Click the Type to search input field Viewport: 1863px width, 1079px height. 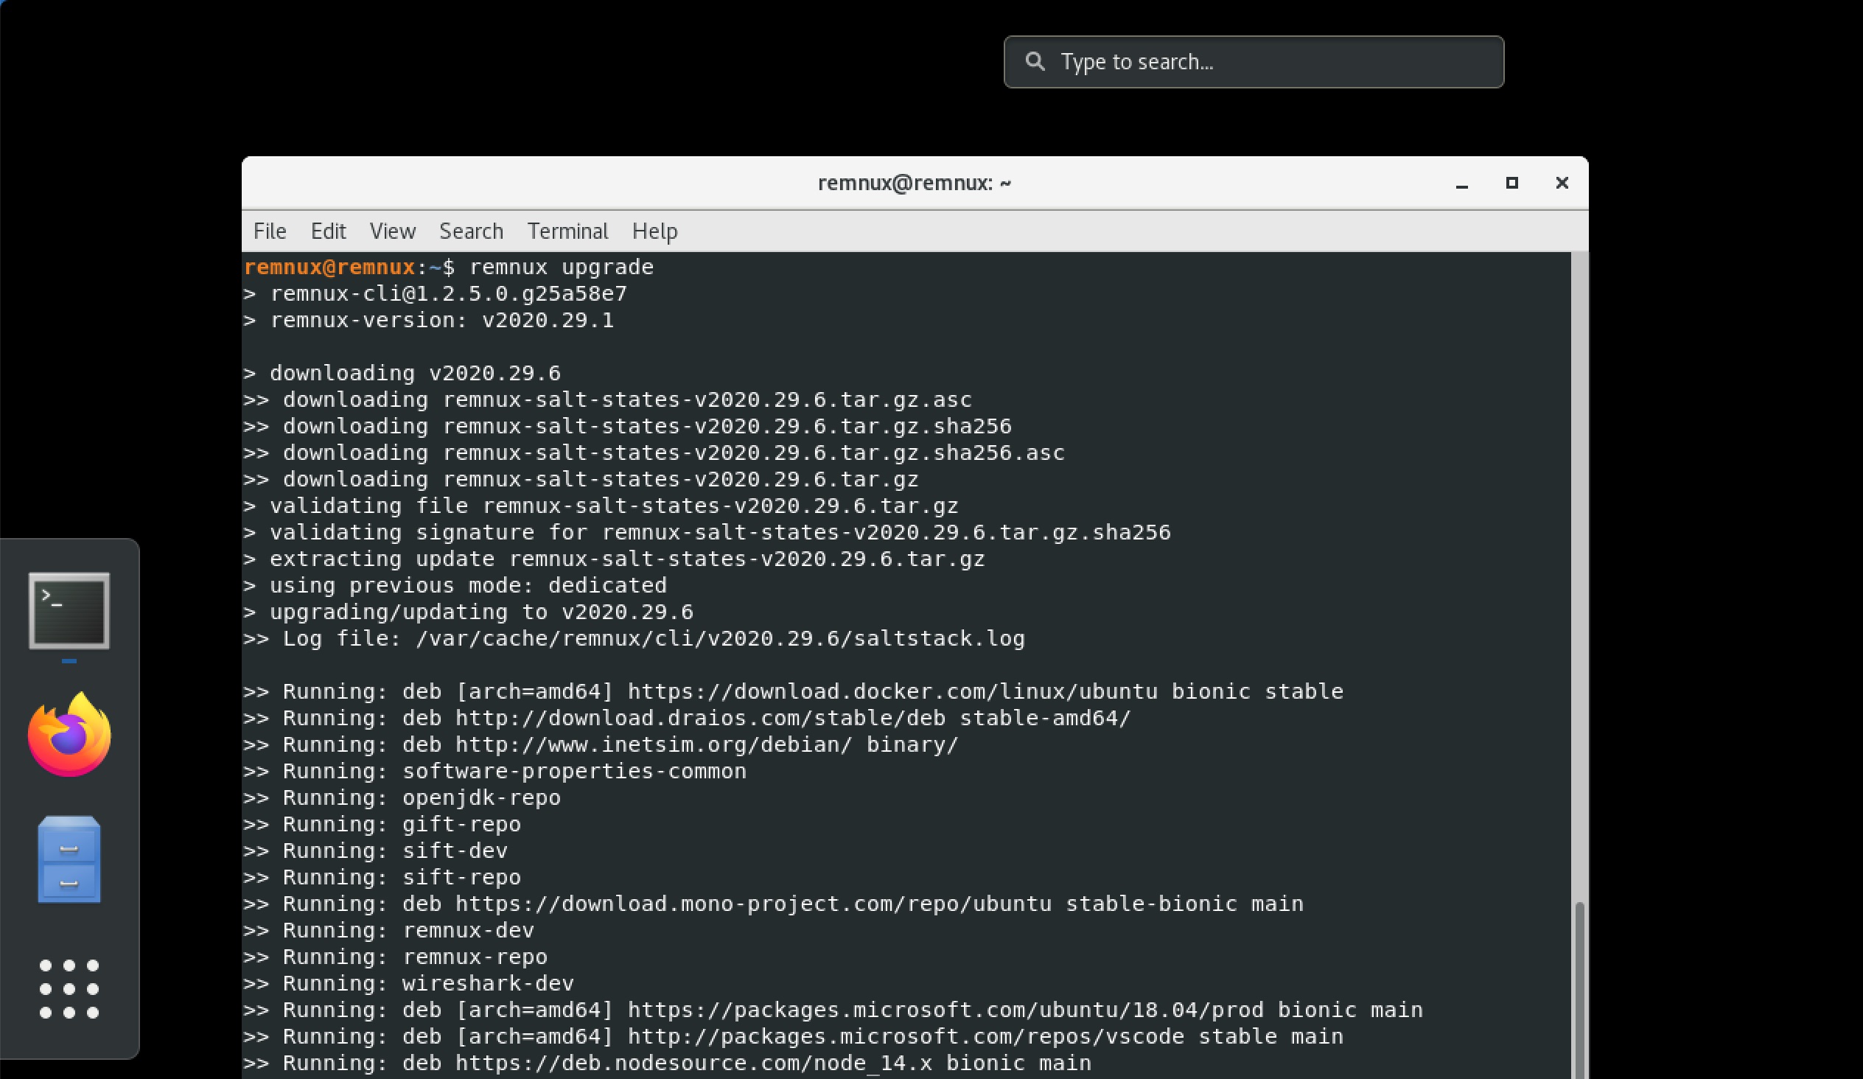click(1256, 61)
